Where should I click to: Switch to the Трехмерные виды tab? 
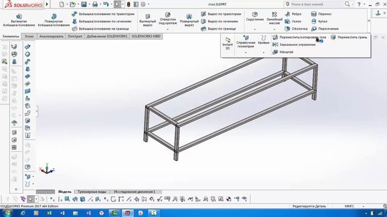(92, 192)
